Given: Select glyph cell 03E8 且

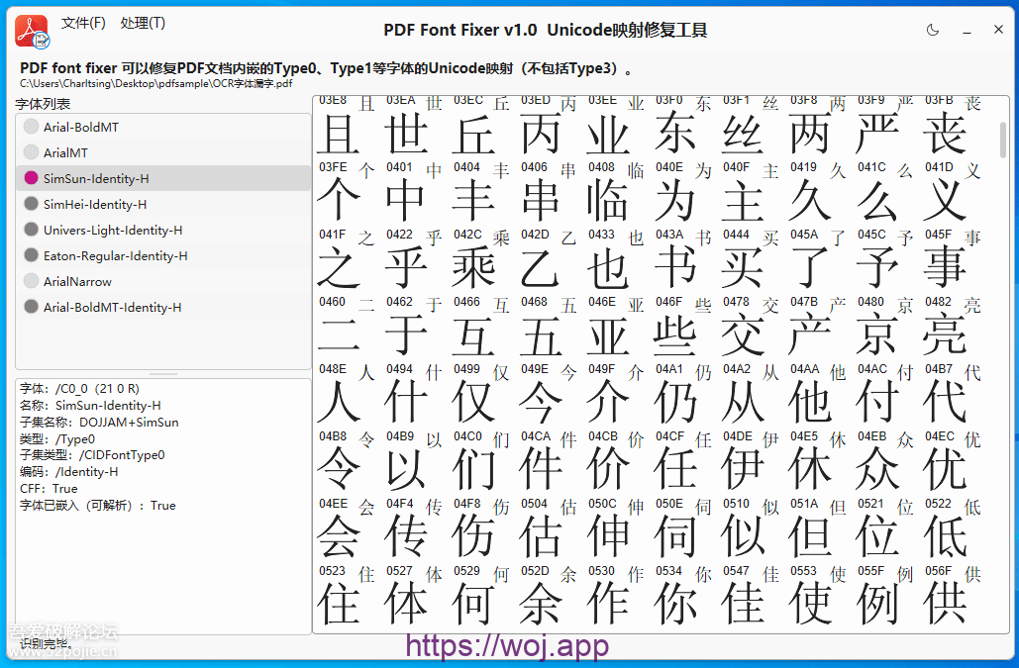Looking at the screenshot, I should tap(347, 127).
